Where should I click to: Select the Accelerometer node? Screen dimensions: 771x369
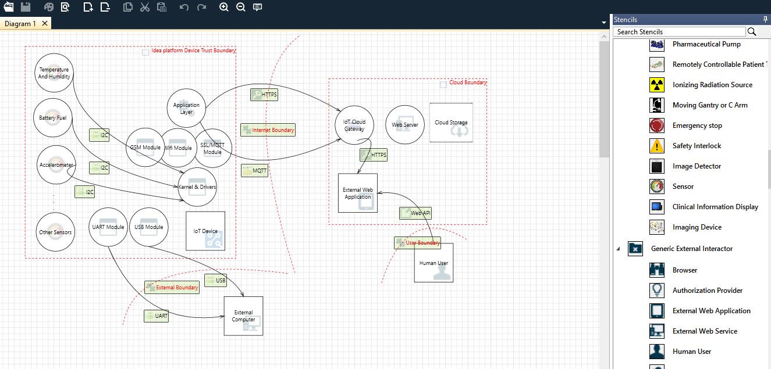[x=56, y=164]
